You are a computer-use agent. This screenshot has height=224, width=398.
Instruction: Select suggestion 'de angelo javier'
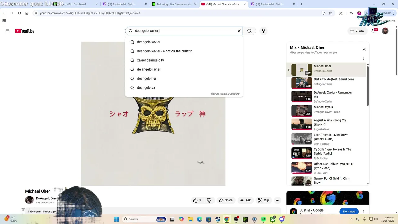[184, 69]
